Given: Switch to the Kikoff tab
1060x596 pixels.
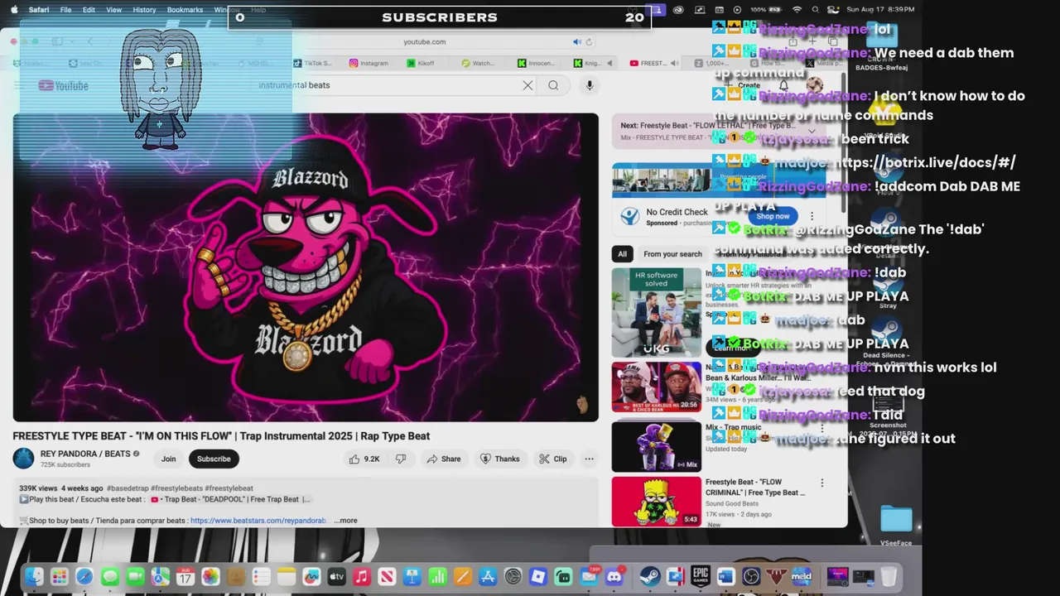Looking at the screenshot, I should [421, 63].
